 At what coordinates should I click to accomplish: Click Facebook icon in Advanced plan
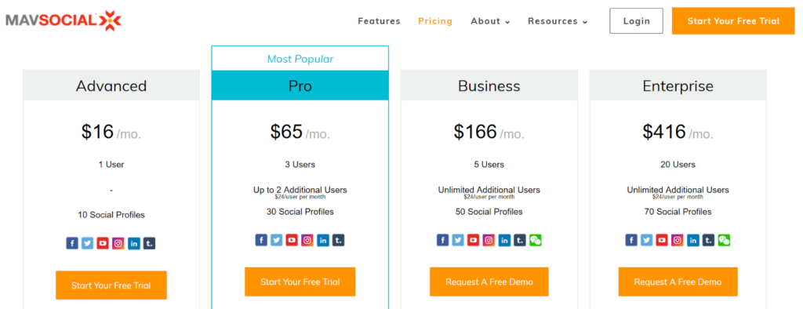pos(72,243)
